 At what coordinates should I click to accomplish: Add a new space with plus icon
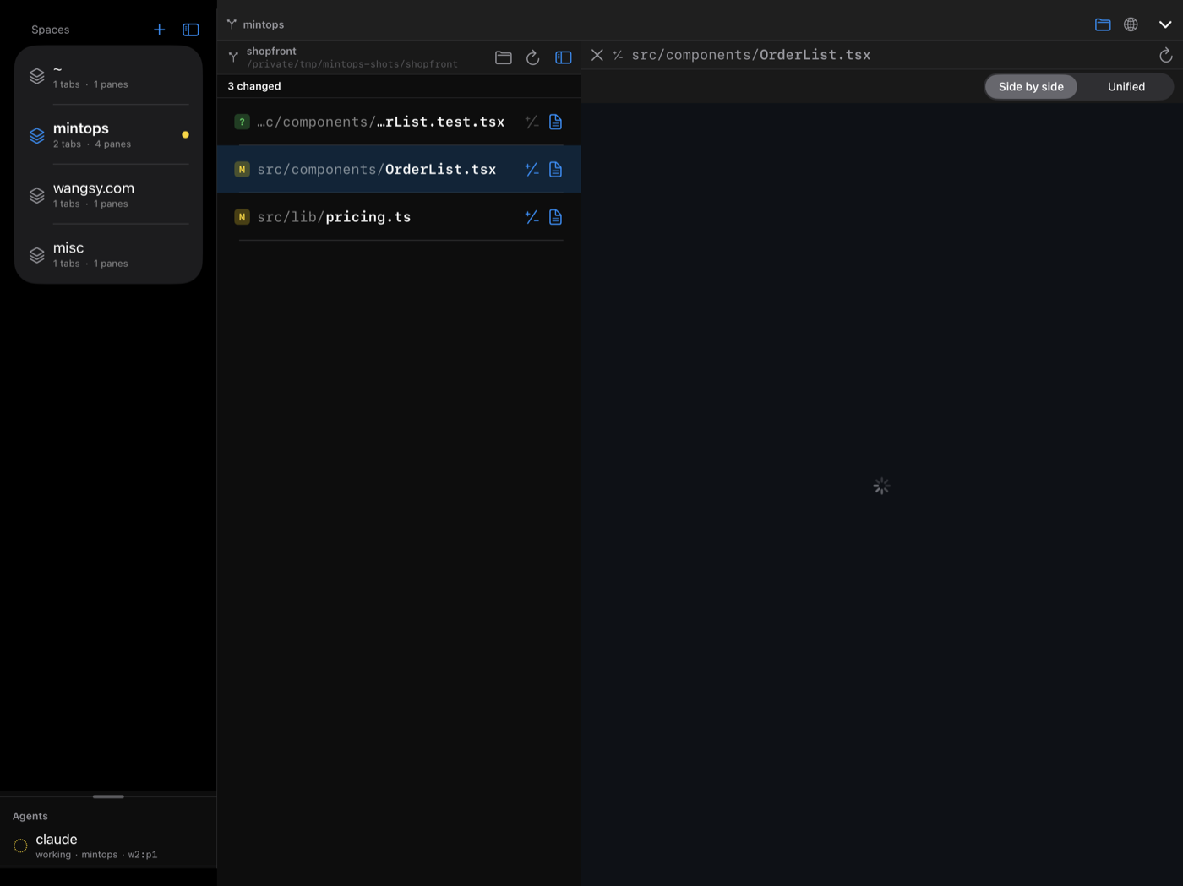[x=159, y=30]
